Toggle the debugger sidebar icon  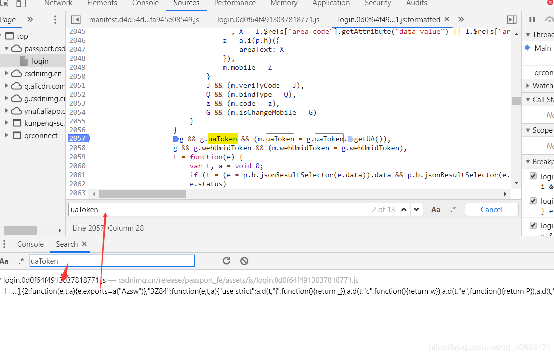coord(511,20)
